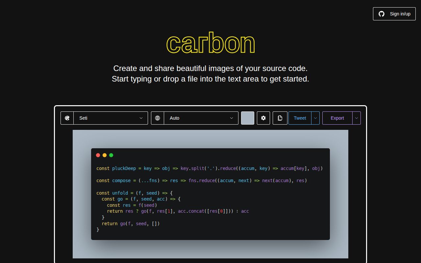Click the GitHub logo in the Sign in/up button

(x=381, y=14)
